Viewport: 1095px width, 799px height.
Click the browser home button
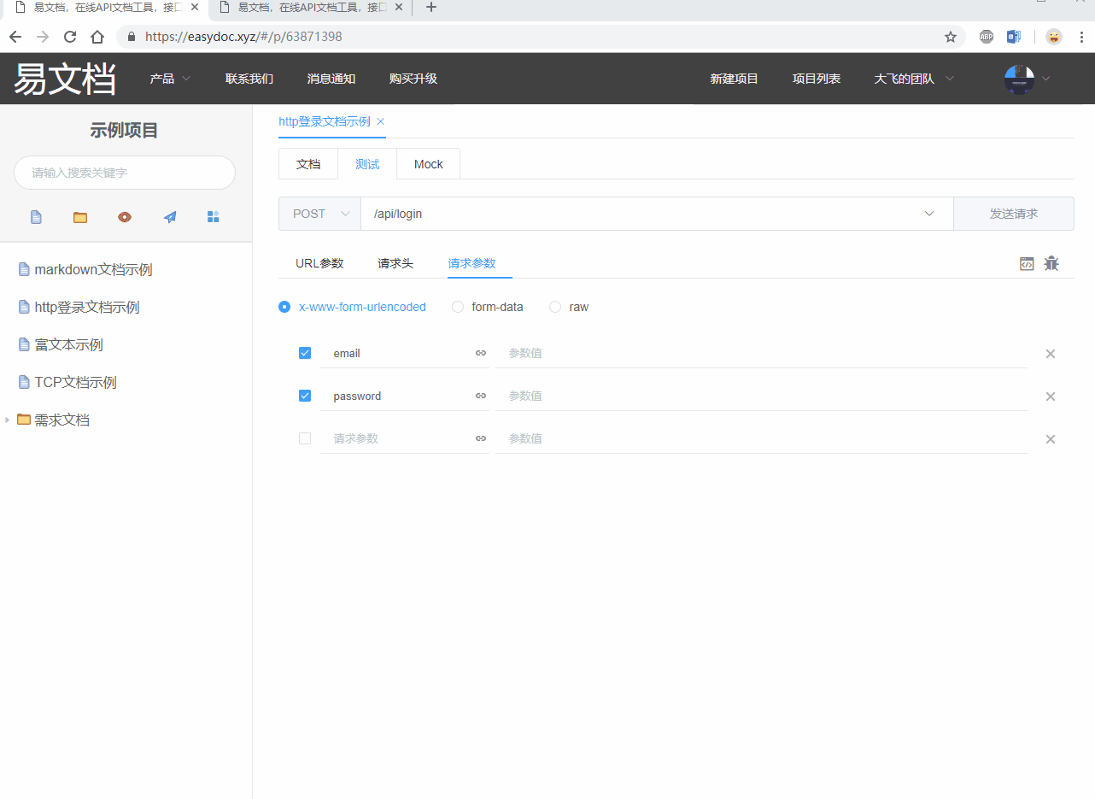[97, 37]
